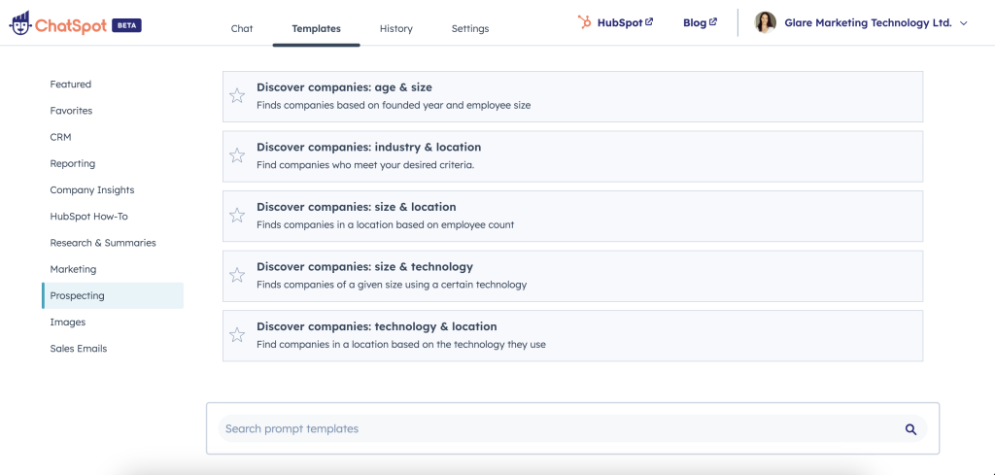The image size is (995, 475).
Task: Click the HubSpot sprocket icon
Action: click(x=584, y=22)
